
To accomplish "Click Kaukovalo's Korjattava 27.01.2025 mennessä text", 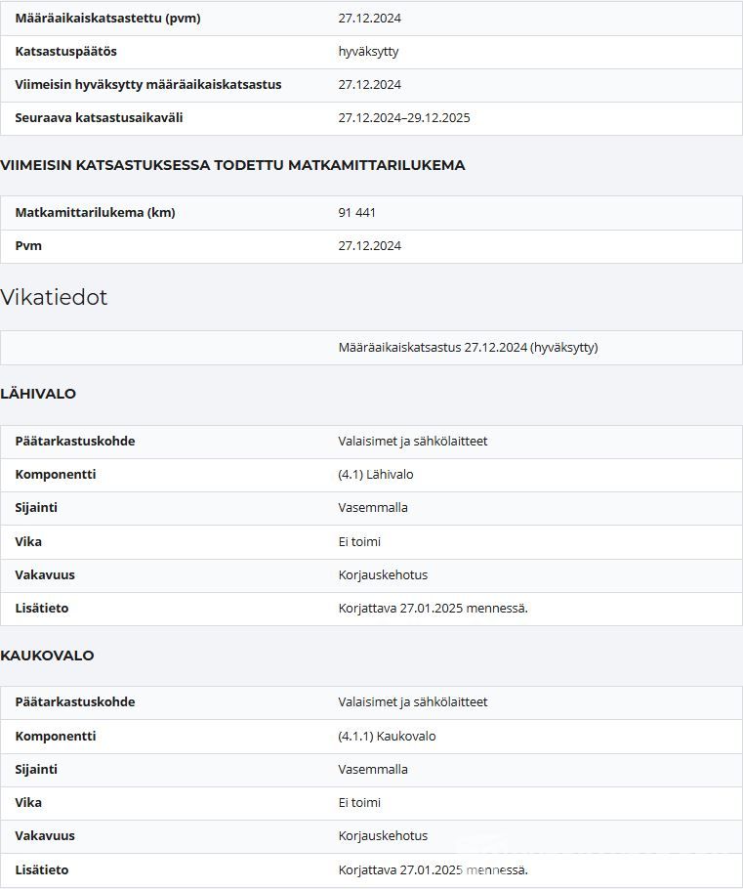I will point(433,870).
